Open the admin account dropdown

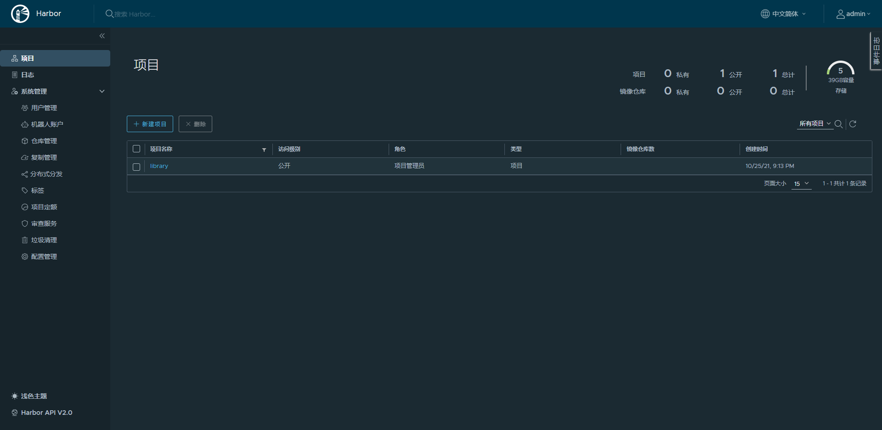[854, 14]
